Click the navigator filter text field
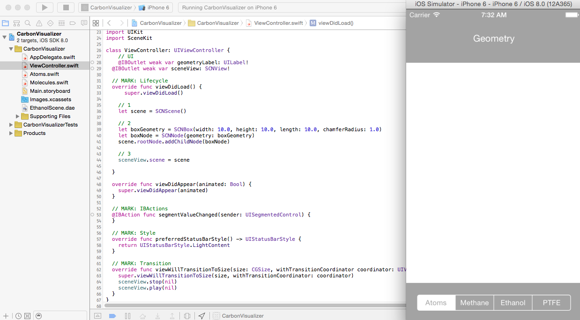The height and width of the screenshot is (320, 580). point(60,316)
